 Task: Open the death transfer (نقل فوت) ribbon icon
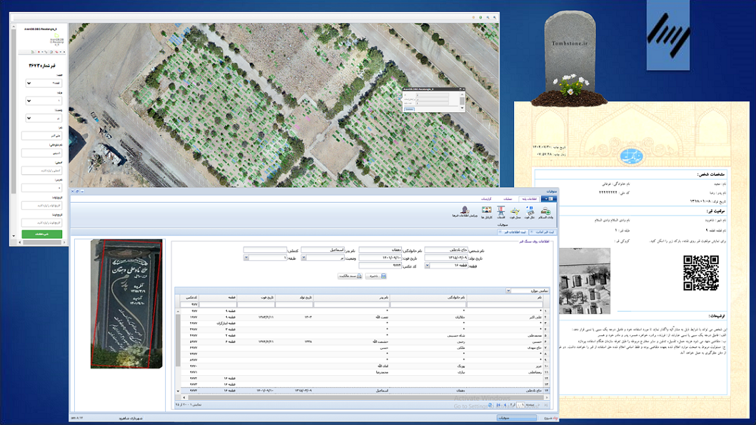(530, 212)
